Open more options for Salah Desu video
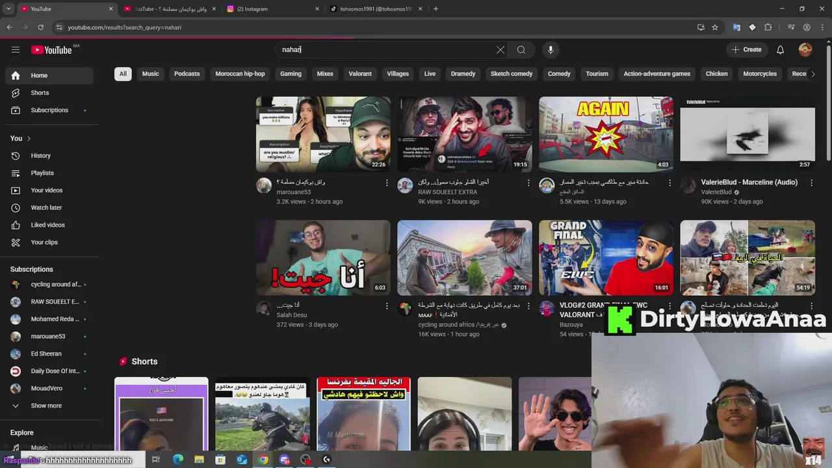Image resolution: width=832 pixels, height=468 pixels. click(x=387, y=306)
